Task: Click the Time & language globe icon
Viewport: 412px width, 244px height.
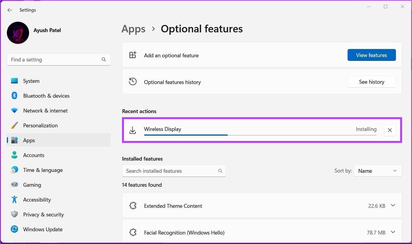Action: click(14, 170)
